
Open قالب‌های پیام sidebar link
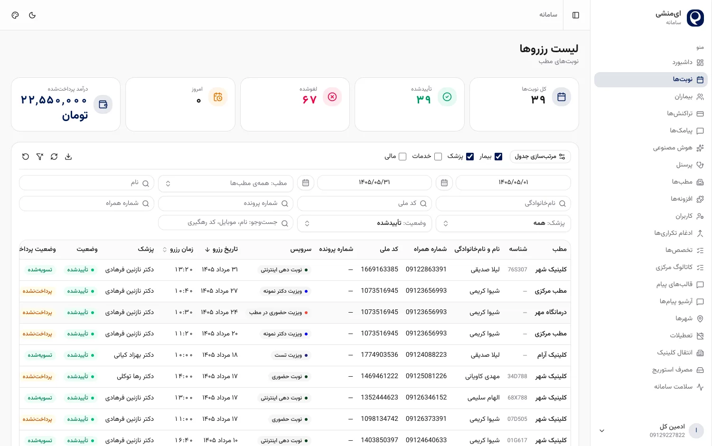(651, 285)
